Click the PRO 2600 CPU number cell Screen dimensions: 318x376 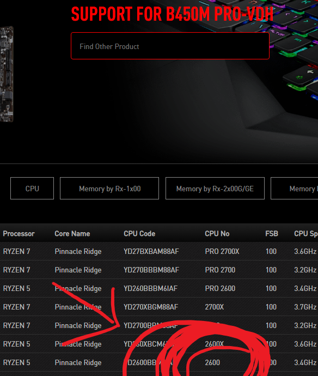click(220, 288)
